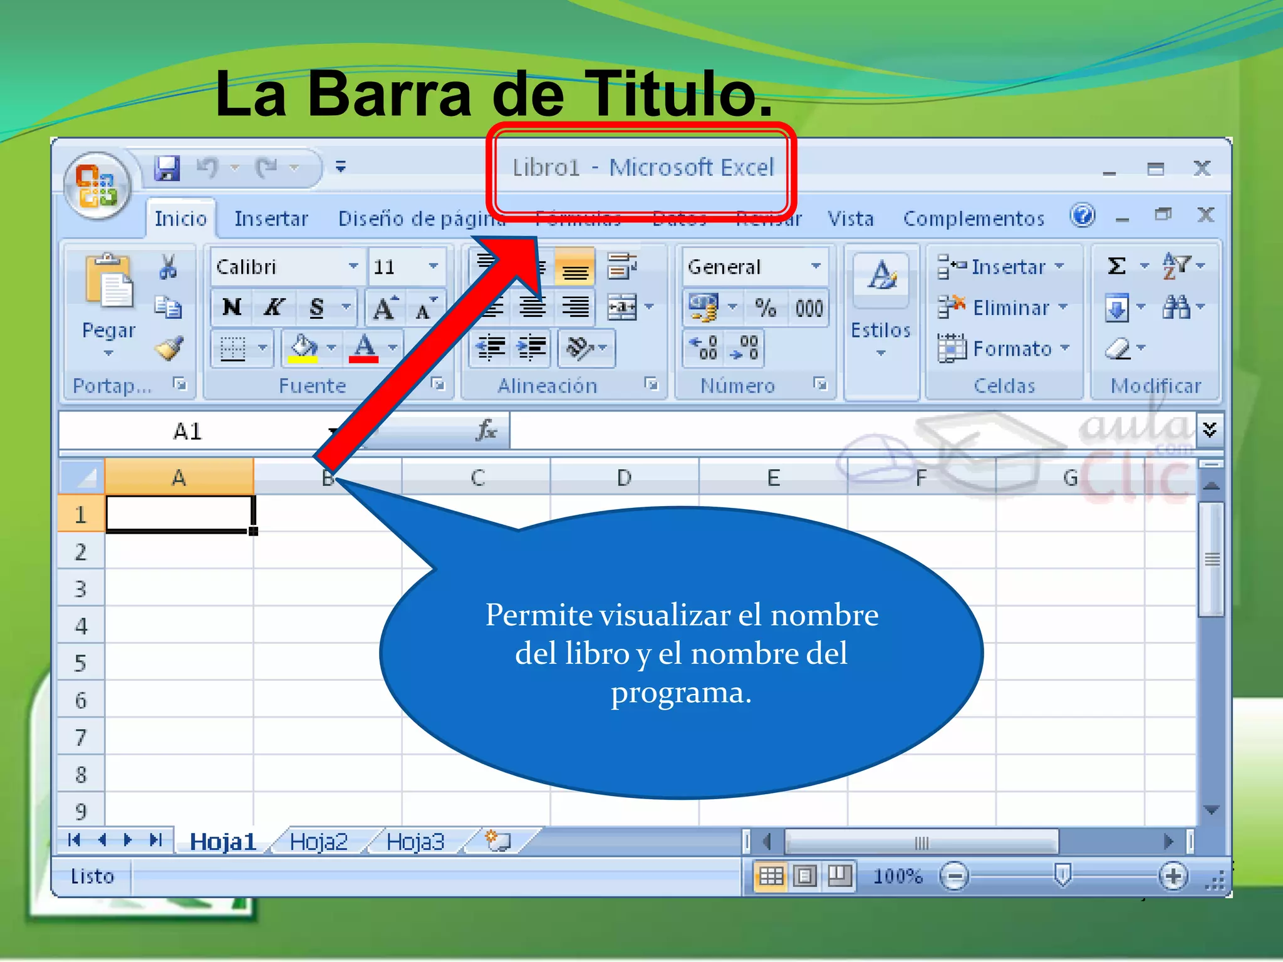The image size is (1283, 962).
Task: Decrease indent in Alineación group
Action: coord(491,348)
